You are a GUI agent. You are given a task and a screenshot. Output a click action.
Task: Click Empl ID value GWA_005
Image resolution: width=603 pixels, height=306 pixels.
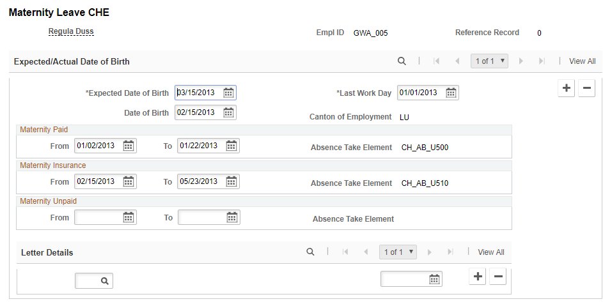tap(370, 33)
